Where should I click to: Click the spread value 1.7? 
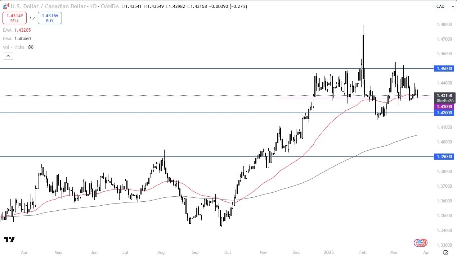[32, 18]
